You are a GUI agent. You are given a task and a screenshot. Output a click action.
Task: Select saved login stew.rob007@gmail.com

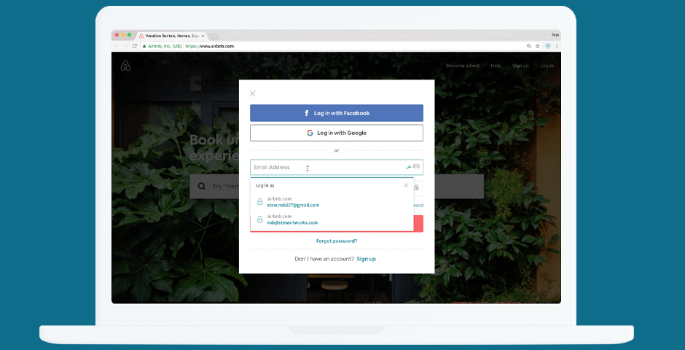tap(293, 205)
